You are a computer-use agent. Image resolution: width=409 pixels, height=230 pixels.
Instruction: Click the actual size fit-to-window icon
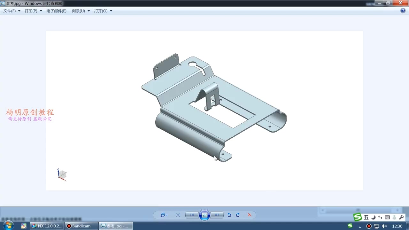pyautogui.click(x=178, y=215)
